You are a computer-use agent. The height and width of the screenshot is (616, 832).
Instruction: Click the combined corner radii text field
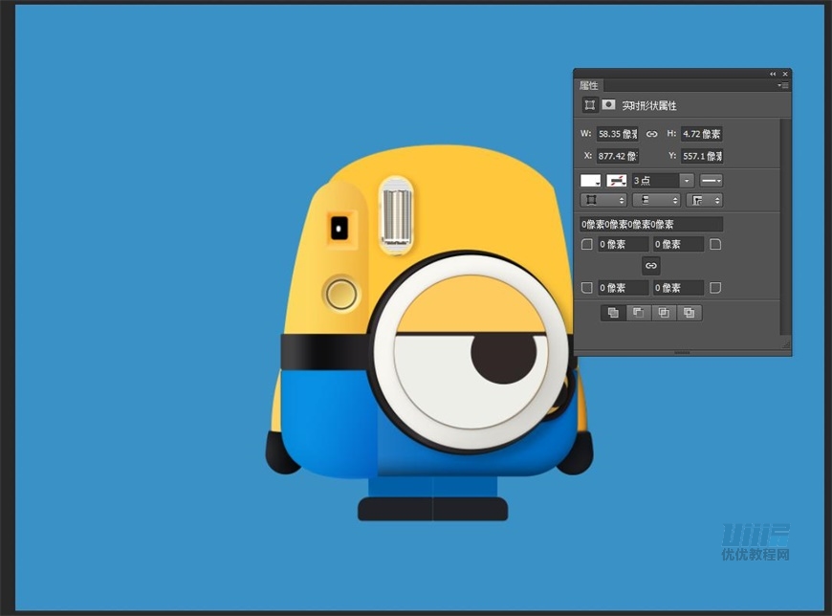(651, 224)
